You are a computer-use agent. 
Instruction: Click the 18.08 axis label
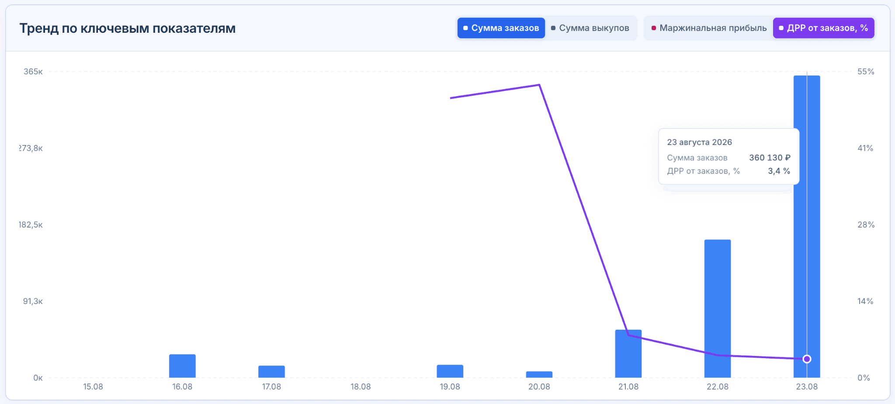(x=361, y=387)
